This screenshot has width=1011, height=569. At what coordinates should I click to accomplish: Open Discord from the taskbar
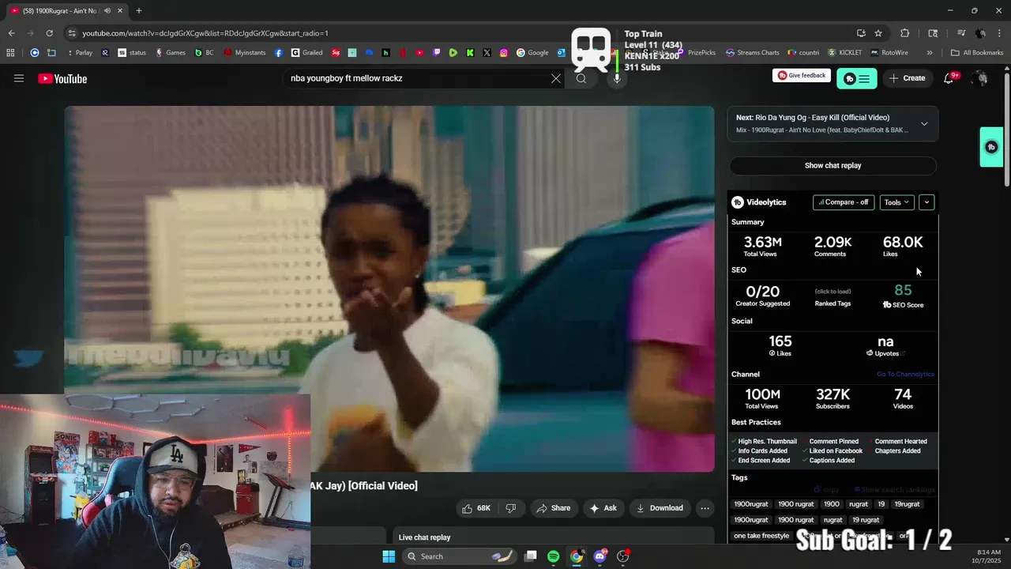coord(600,556)
